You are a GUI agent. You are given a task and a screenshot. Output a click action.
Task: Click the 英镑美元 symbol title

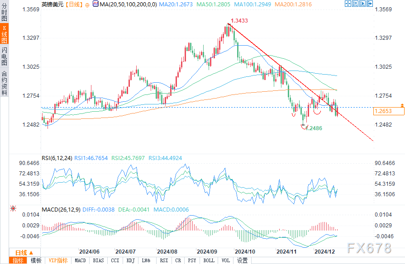click(52, 5)
